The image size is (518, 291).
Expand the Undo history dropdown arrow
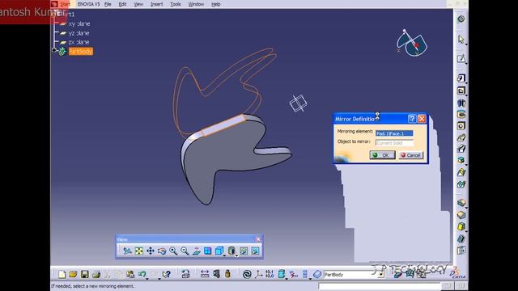[x=147, y=278]
